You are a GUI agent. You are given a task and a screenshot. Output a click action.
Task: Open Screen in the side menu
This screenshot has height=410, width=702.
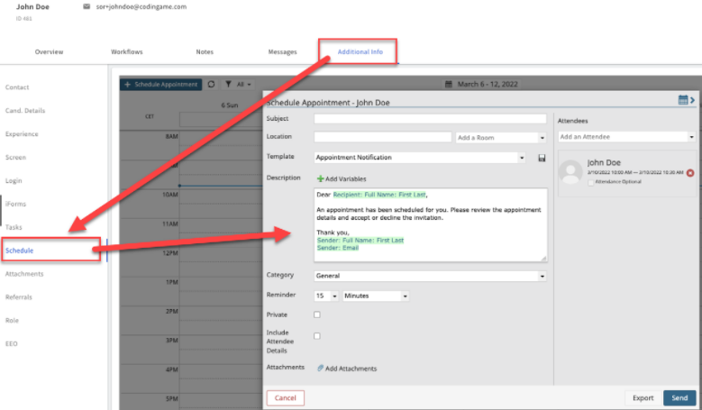15,157
